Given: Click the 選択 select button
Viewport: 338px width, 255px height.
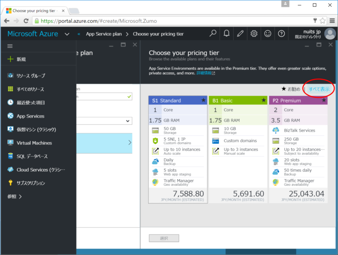Looking at the screenshot, I should [x=164, y=238].
